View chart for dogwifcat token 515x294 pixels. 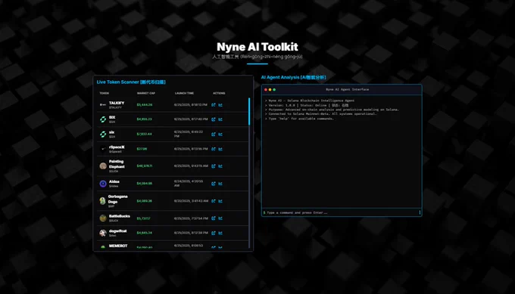pos(220,233)
